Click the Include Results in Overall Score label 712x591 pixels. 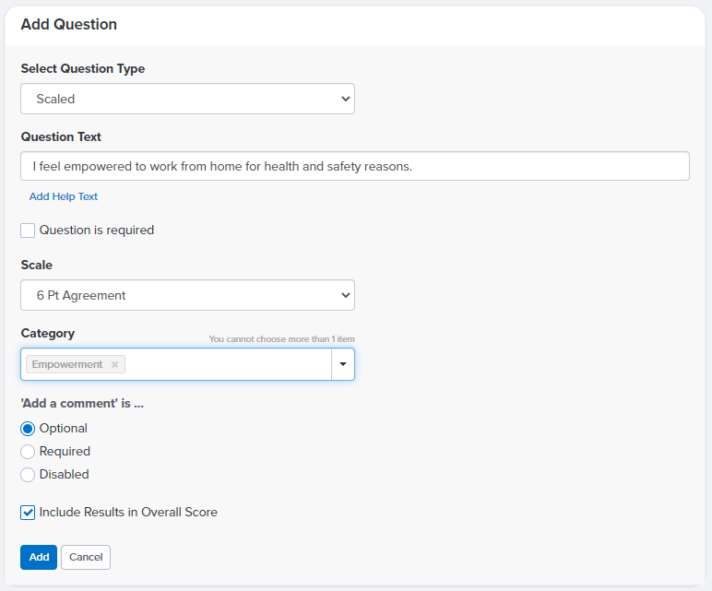128,512
